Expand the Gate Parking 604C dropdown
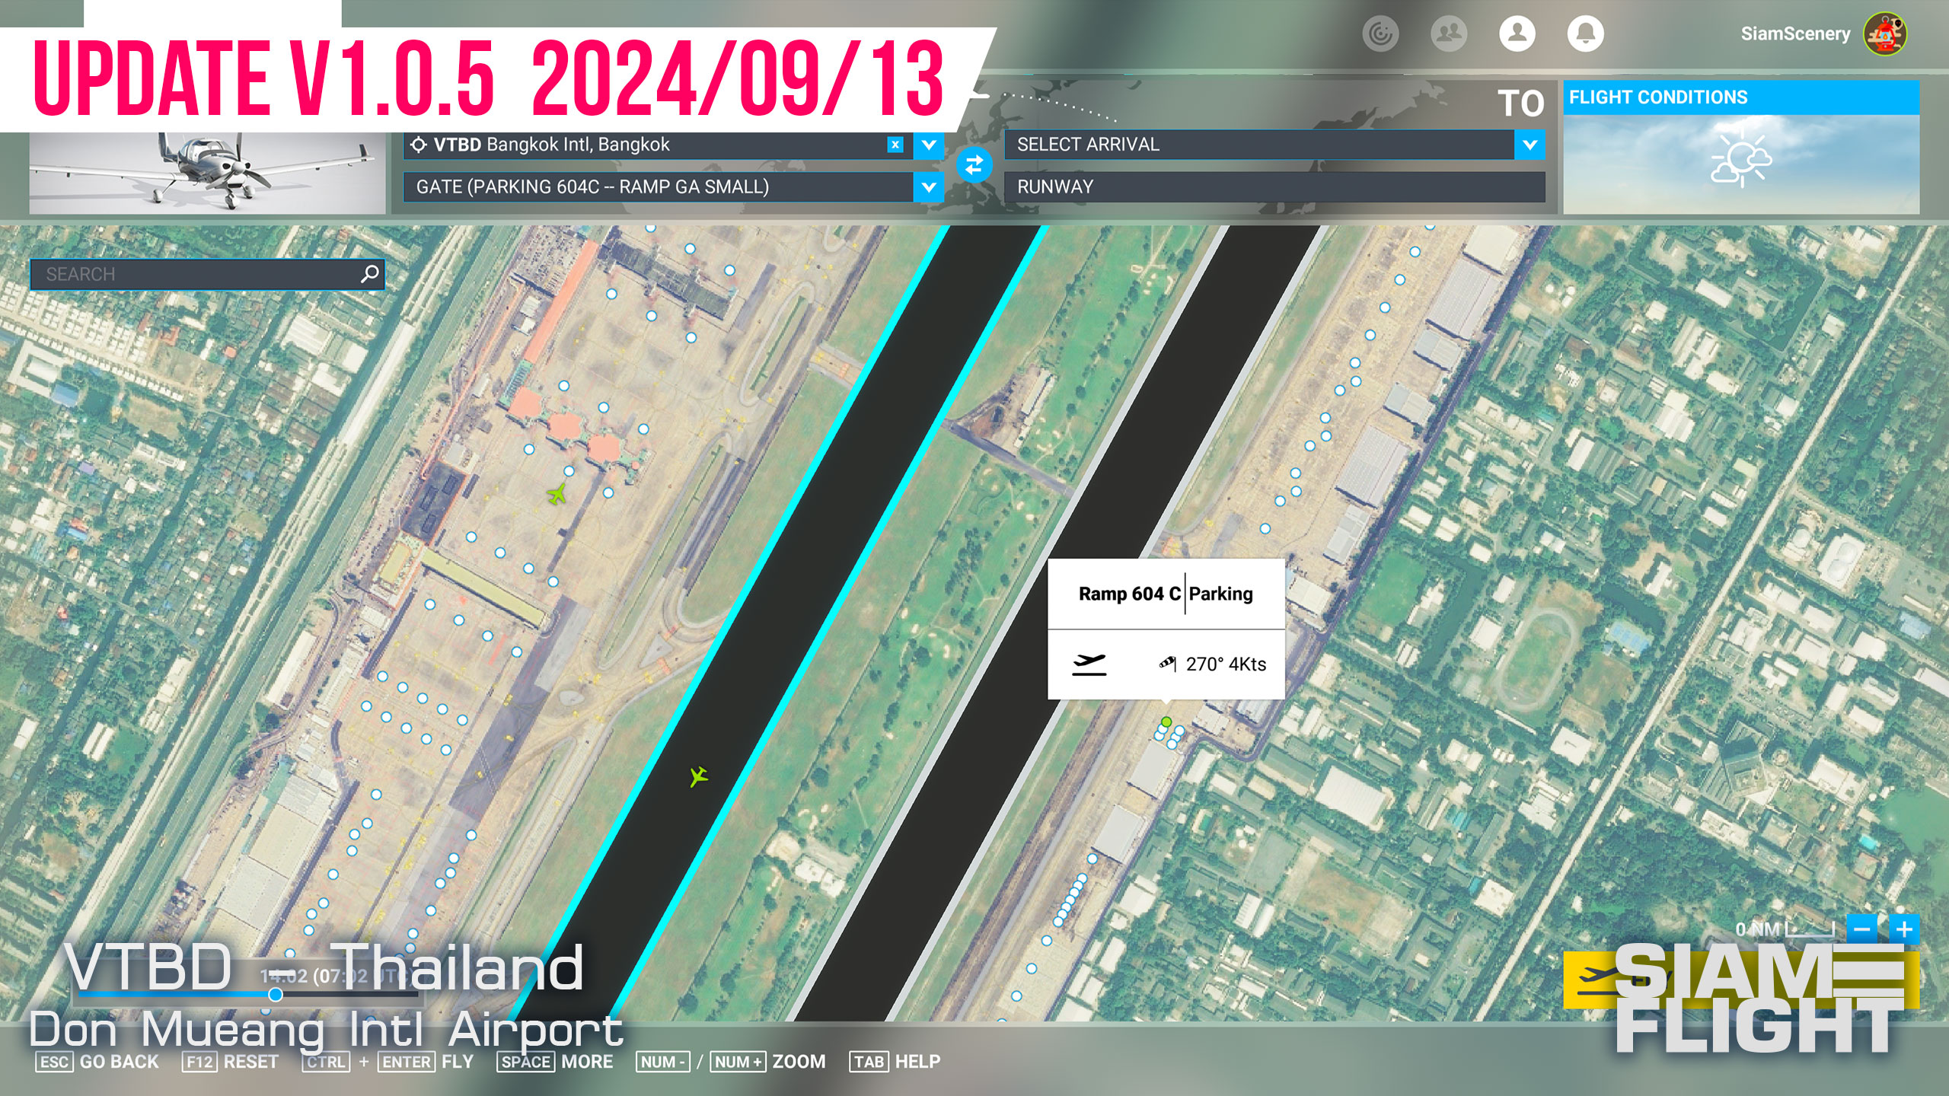1949x1096 pixels. (x=929, y=186)
